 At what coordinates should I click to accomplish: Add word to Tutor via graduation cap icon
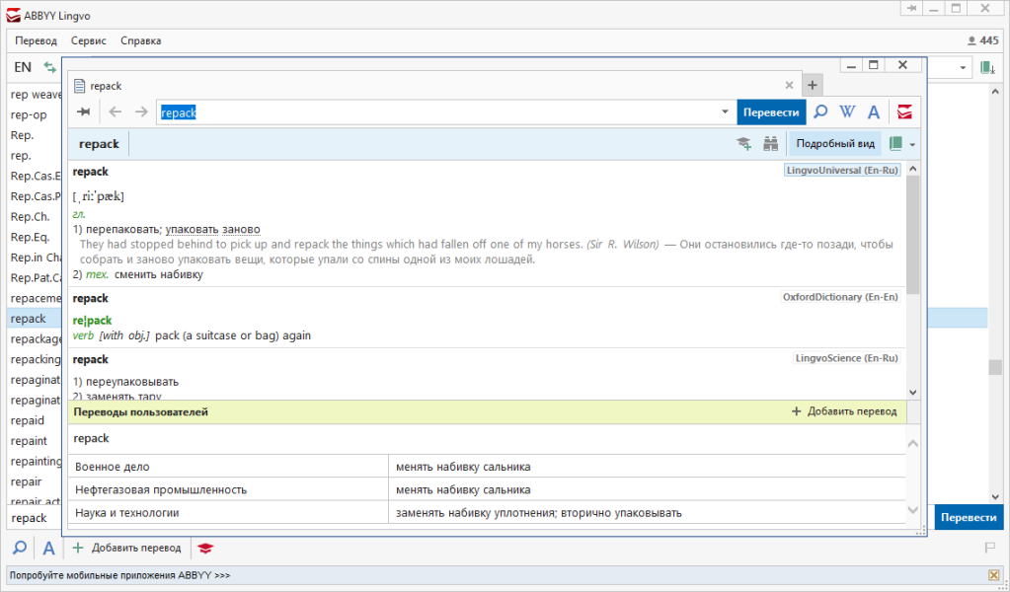(744, 143)
